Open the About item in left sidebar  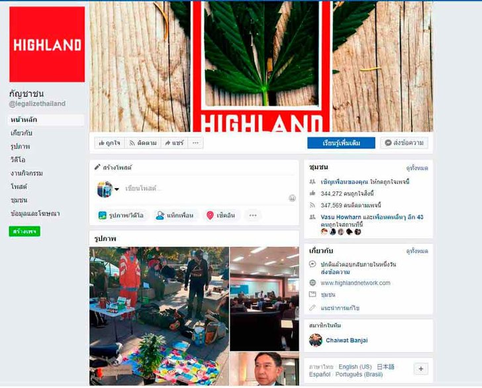pos(21,133)
